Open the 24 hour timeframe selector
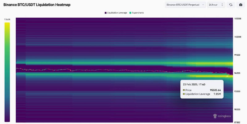Screen dimensions: 247x124 (x=216, y=5)
